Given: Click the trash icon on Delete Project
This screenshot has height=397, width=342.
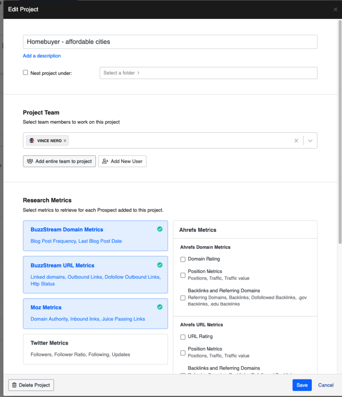Looking at the screenshot, I should (x=15, y=385).
